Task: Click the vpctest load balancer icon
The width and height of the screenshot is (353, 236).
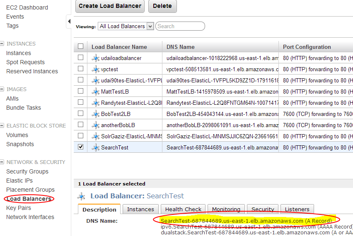Action: (x=95, y=69)
